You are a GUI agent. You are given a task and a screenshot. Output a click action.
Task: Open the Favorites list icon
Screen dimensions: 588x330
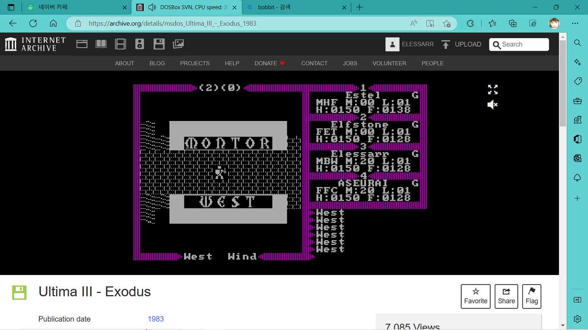[492, 23]
